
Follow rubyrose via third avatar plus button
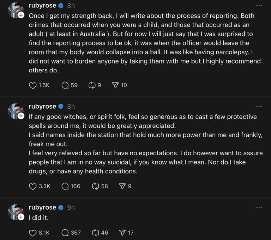pos(21,217)
